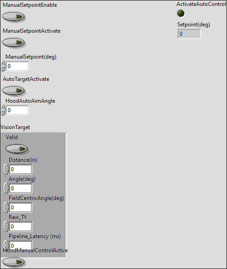Click the Distance(in) label

coord(23,160)
